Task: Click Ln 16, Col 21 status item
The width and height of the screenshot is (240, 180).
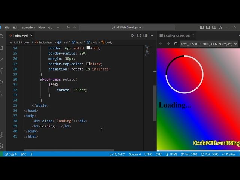Action: (x=117, y=154)
